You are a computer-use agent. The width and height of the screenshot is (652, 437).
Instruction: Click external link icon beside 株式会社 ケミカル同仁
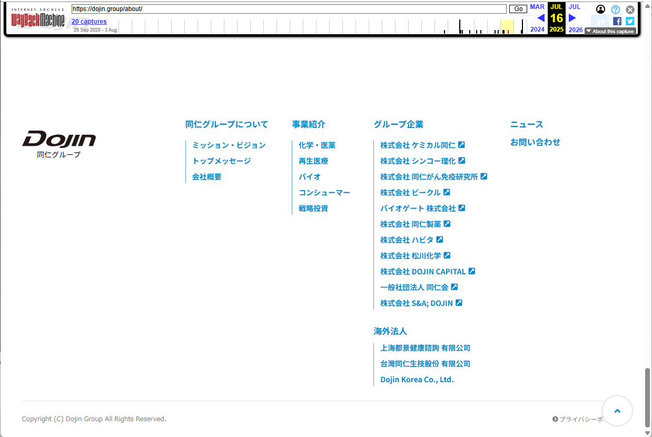[461, 145]
